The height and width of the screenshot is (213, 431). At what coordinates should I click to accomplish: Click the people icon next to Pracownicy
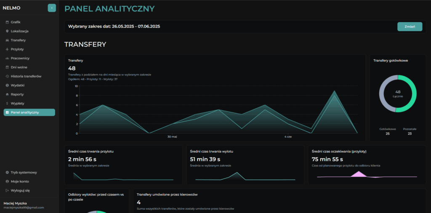click(7, 58)
